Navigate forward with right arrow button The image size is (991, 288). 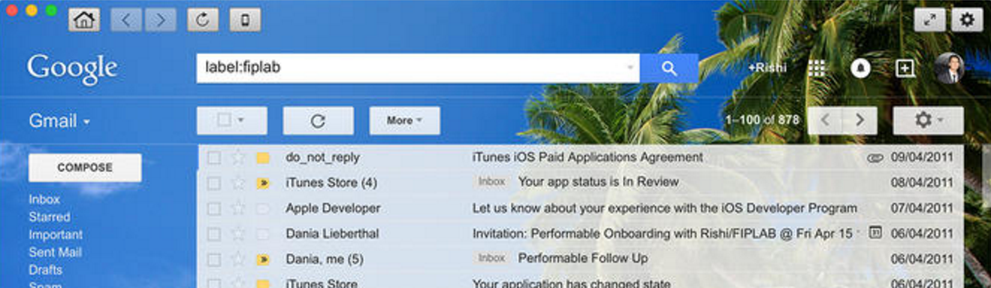[x=160, y=19]
